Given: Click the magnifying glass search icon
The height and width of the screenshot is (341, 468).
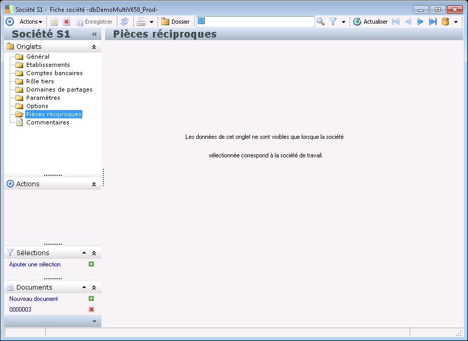Looking at the screenshot, I should click(321, 22).
